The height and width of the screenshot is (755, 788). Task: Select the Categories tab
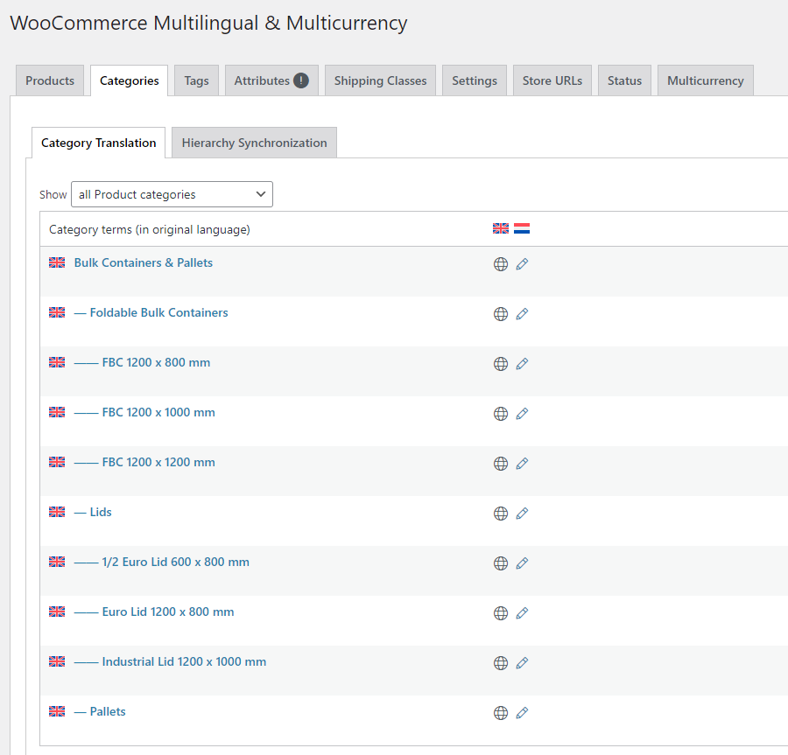[130, 80]
